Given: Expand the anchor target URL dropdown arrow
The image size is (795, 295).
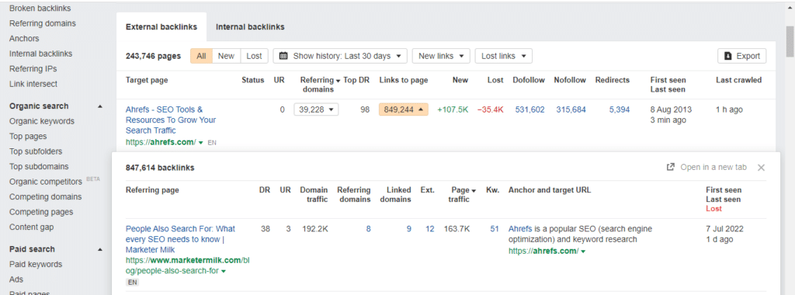Looking at the screenshot, I should point(583,252).
